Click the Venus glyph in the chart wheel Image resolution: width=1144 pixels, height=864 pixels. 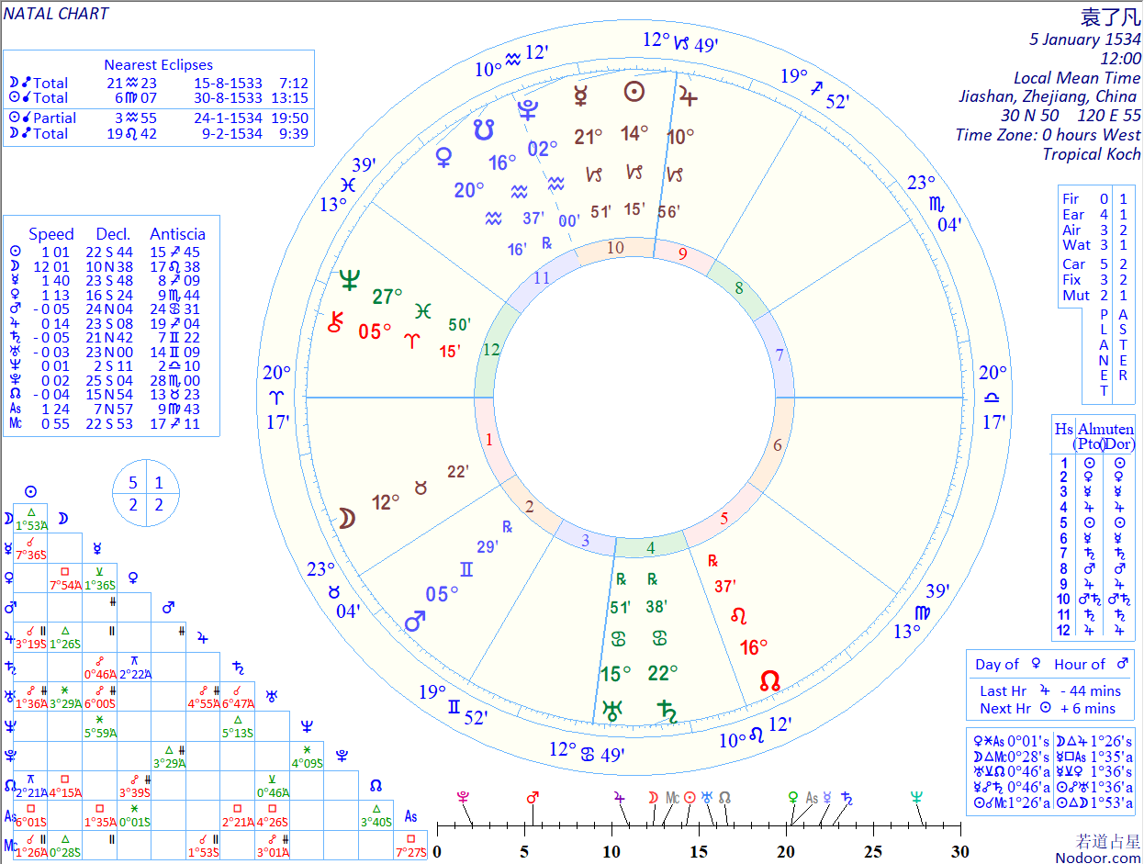[443, 157]
